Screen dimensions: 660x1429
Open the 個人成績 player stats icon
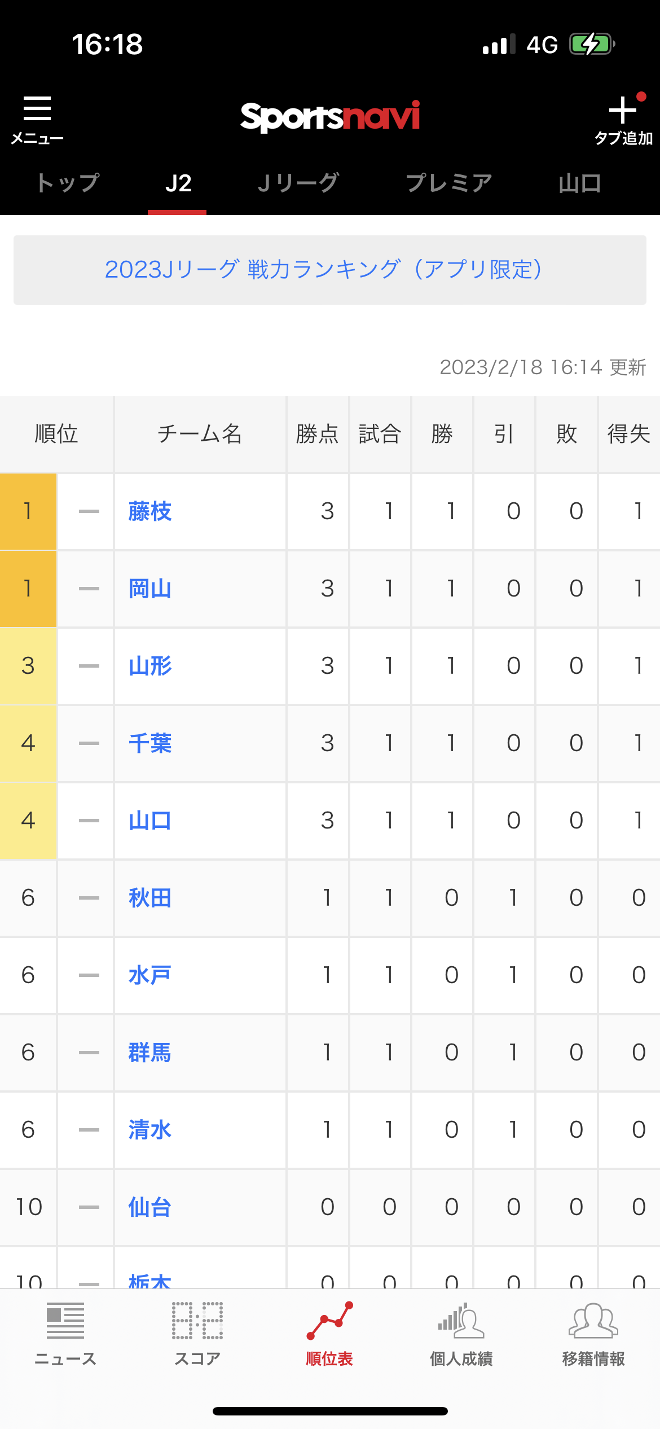461,1321
